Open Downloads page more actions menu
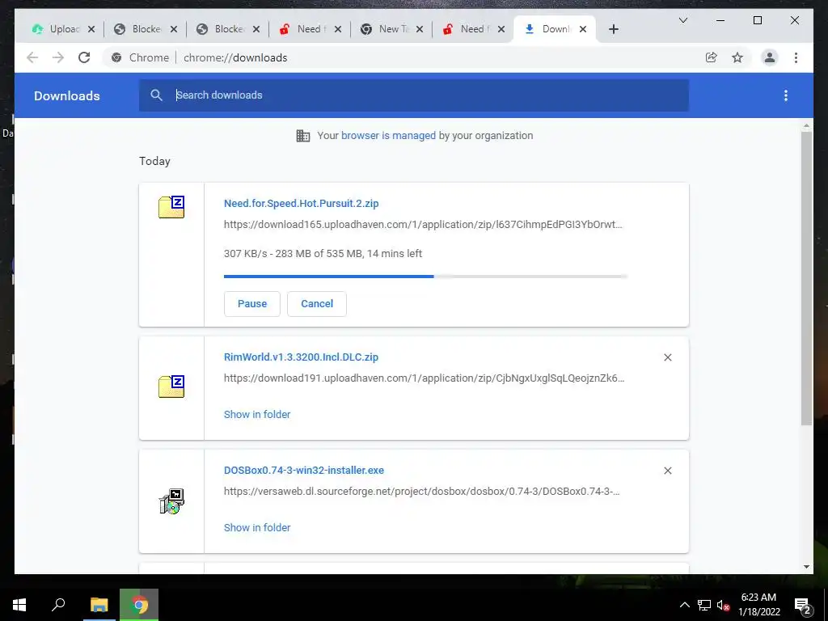This screenshot has width=828, height=621. click(786, 95)
